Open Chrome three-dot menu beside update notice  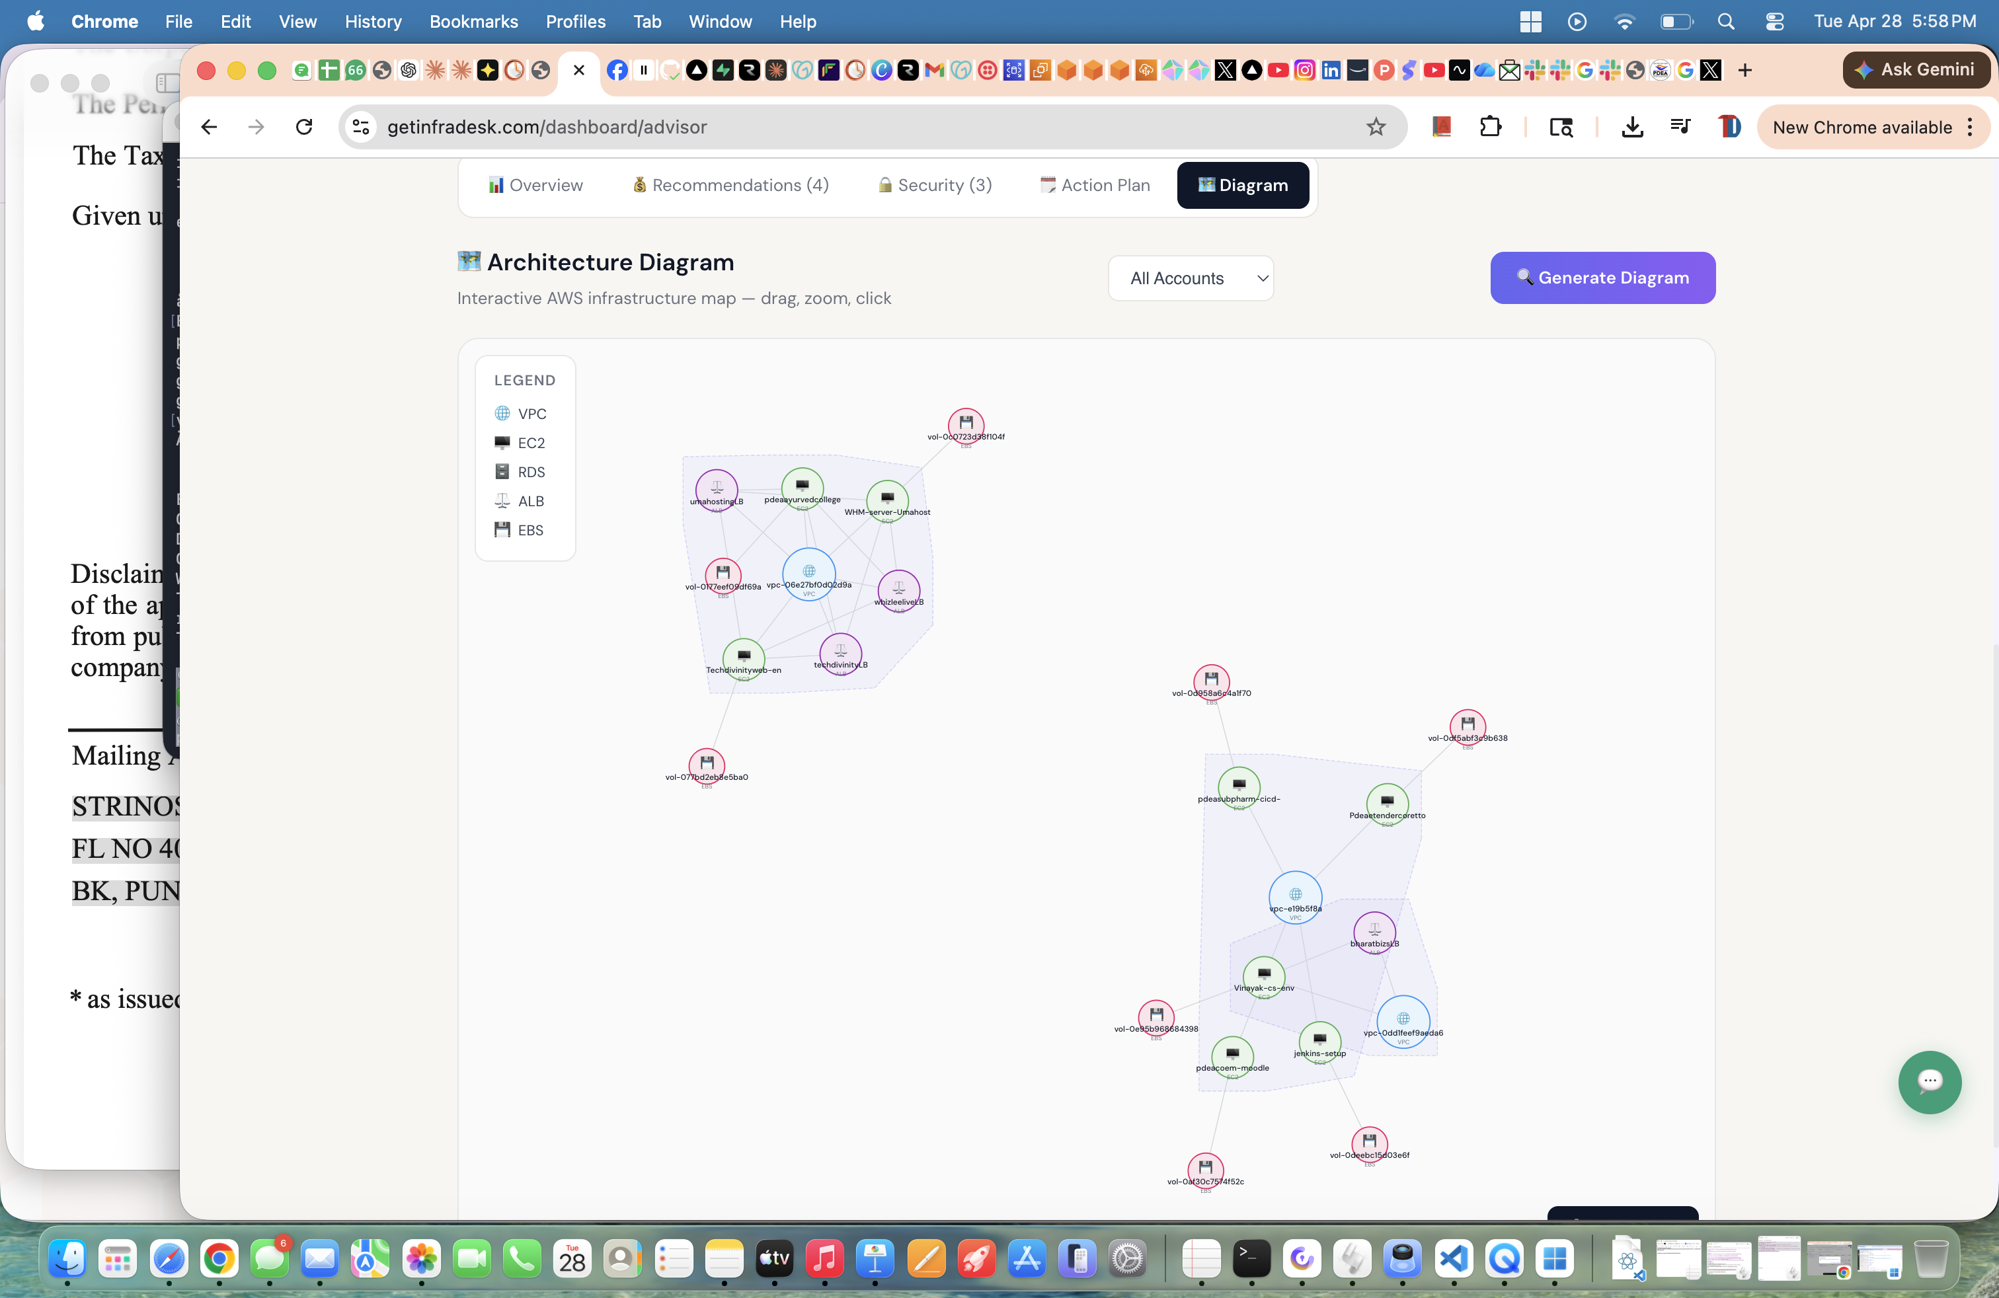point(1971,127)
